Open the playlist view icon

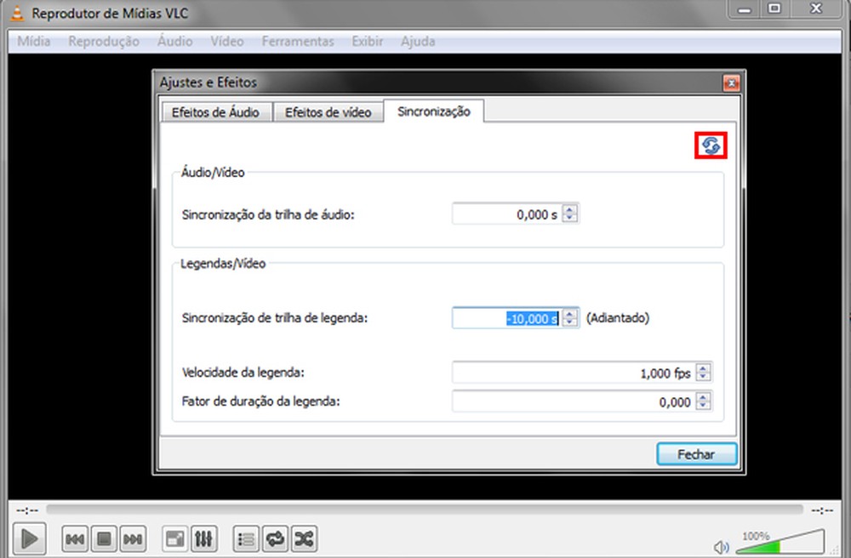click(x=245, y=538)
